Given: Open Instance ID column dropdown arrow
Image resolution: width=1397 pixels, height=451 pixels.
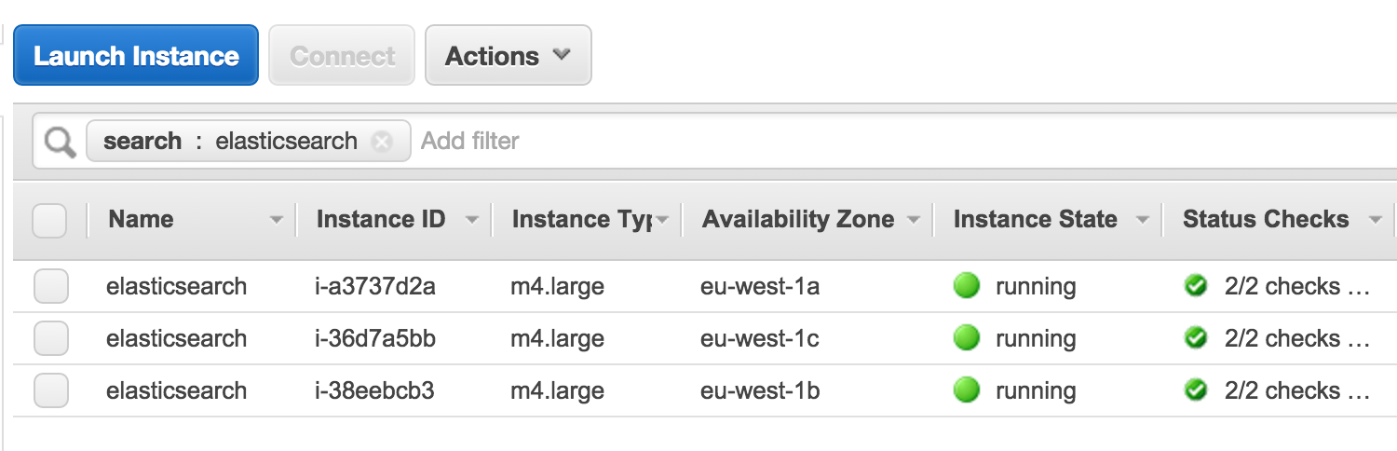Looking at the screenshot, I should click(x=472, y=221).
